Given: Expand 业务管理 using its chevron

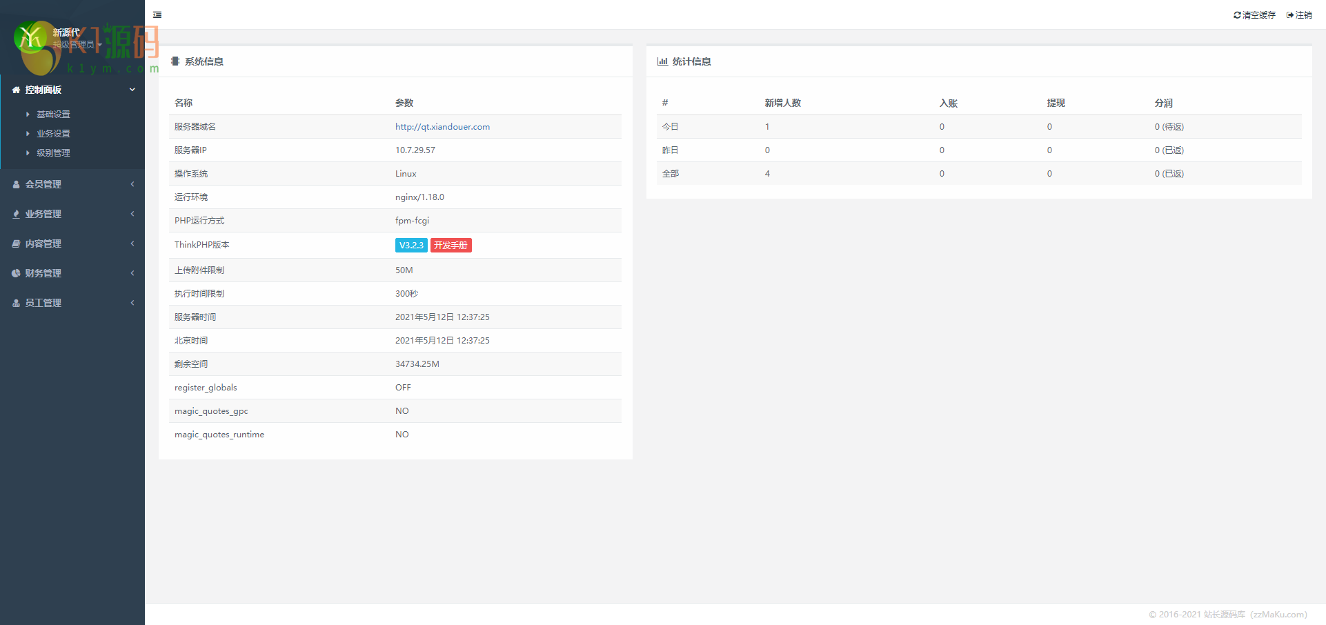Looking at the screenshot, I should [132, 214].
